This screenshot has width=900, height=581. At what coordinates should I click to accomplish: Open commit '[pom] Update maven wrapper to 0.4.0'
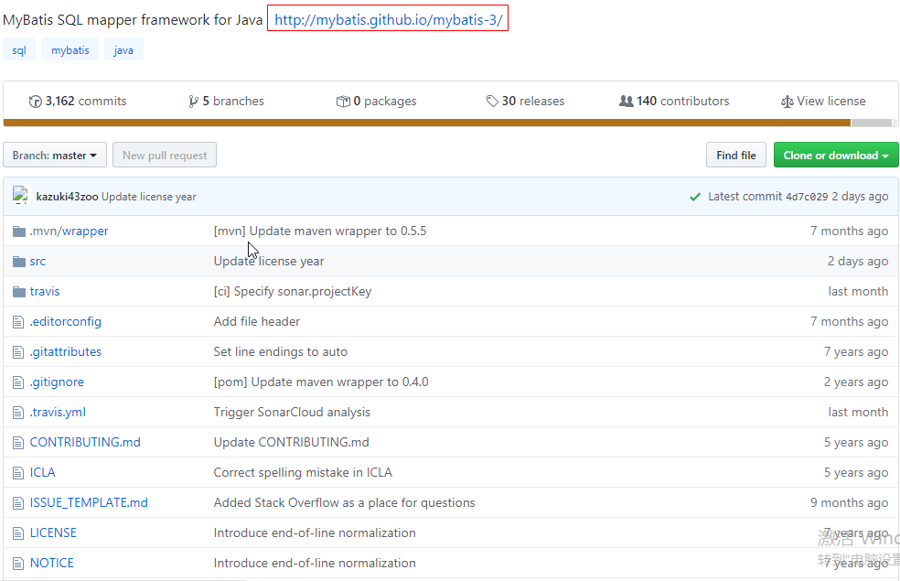tap(321, 382)
